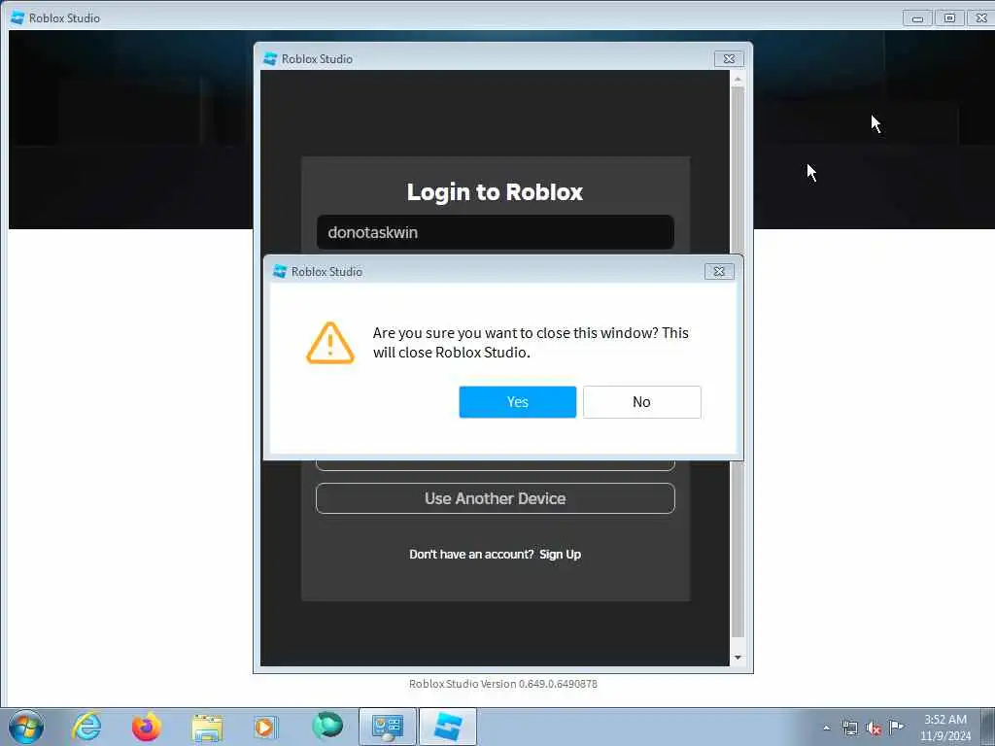Click the username field containing donotaskwin
Image resolution: width=995 pixels, height=746 pixels.
coord(495,232)
